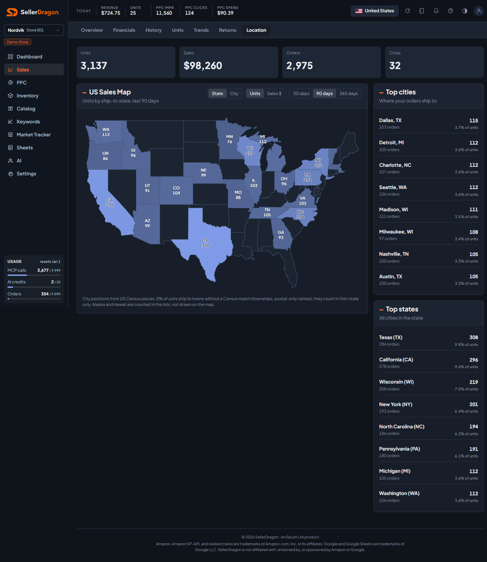Screen dimensions: 487x562
Task: Select Nashville, TN city row
Action: pyautogui.click(x=429, y=257)
